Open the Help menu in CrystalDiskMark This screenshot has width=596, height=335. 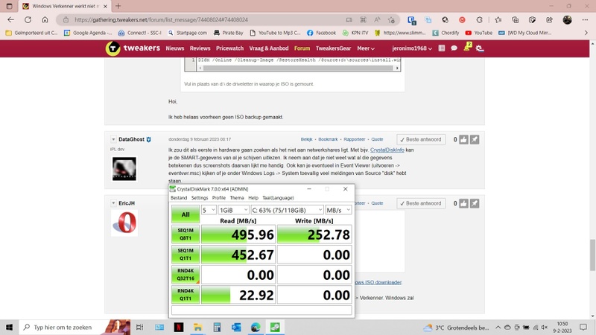point(253,198)
